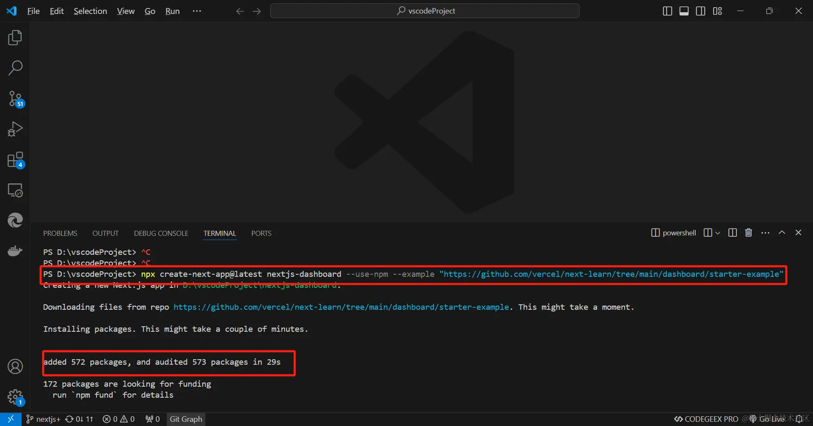Open the Manage gear menu
Screen dimensions: 813x426
[x=16, y=397]
